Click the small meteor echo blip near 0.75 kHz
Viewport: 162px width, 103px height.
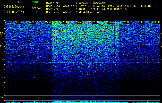34,78
